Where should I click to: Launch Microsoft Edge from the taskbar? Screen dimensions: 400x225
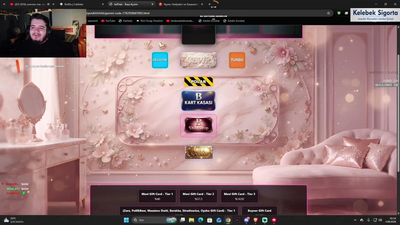click(x=201, y=220)
